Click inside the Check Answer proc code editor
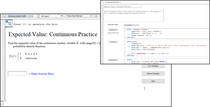210x107 pixels. pos(167,33)
